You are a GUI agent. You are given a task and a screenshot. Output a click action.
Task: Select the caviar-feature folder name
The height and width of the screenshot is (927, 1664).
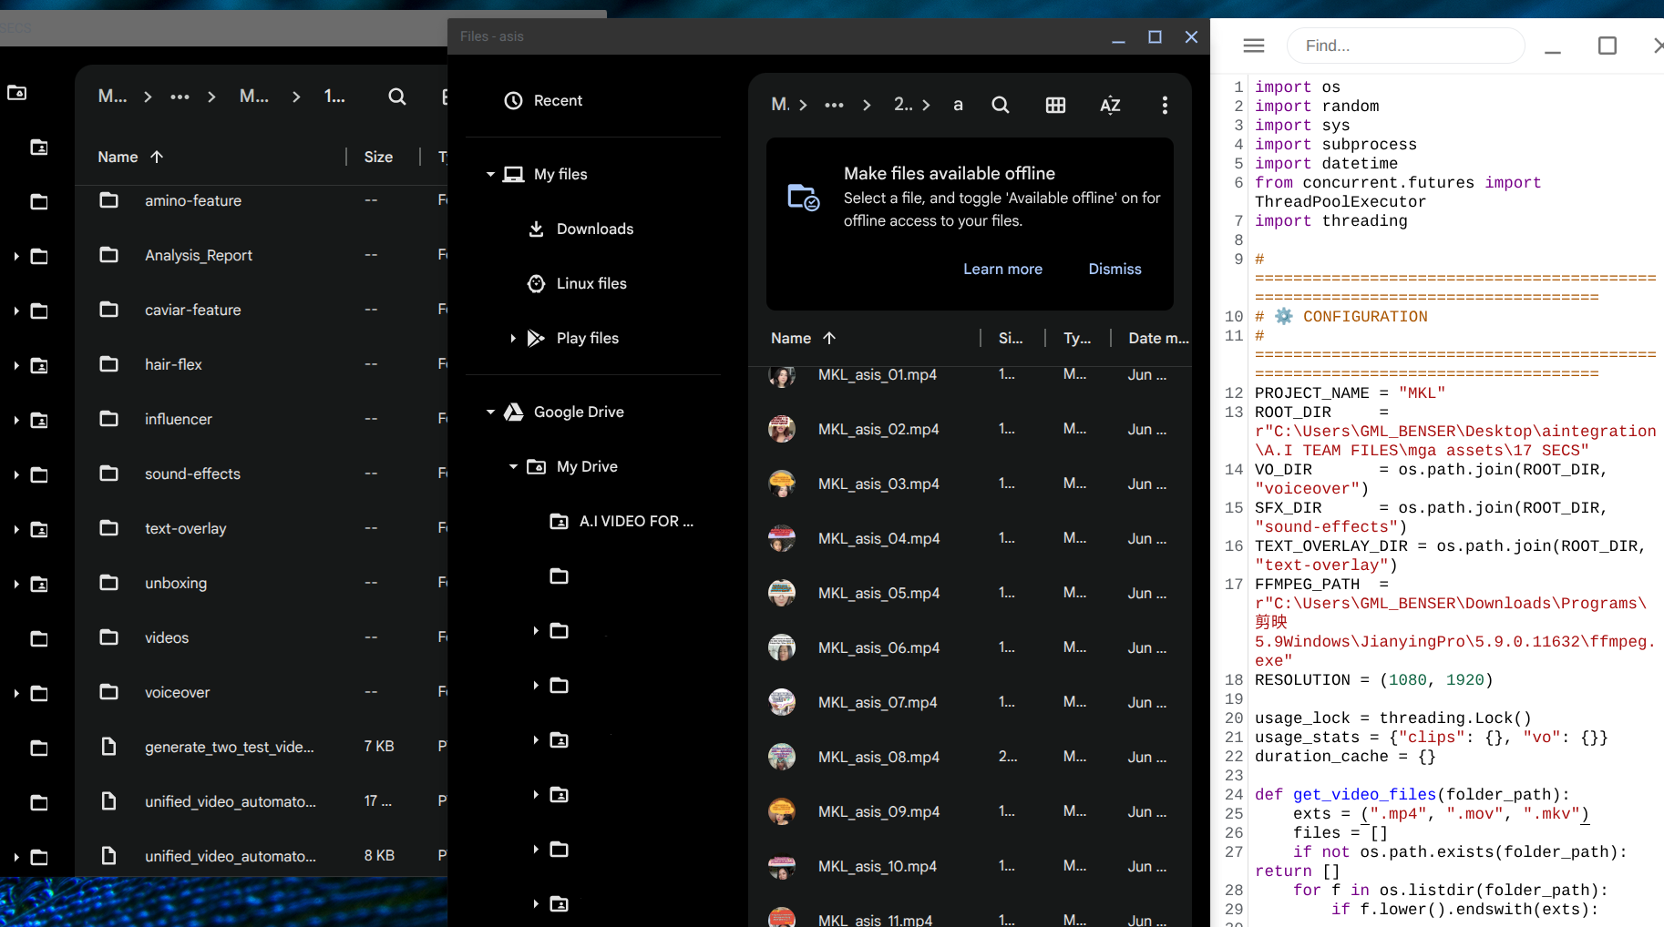(x=193, y=310)
